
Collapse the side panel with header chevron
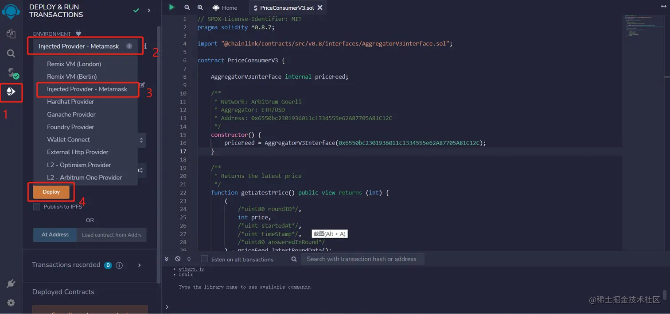pyautogui.click(x=149, y=10)
